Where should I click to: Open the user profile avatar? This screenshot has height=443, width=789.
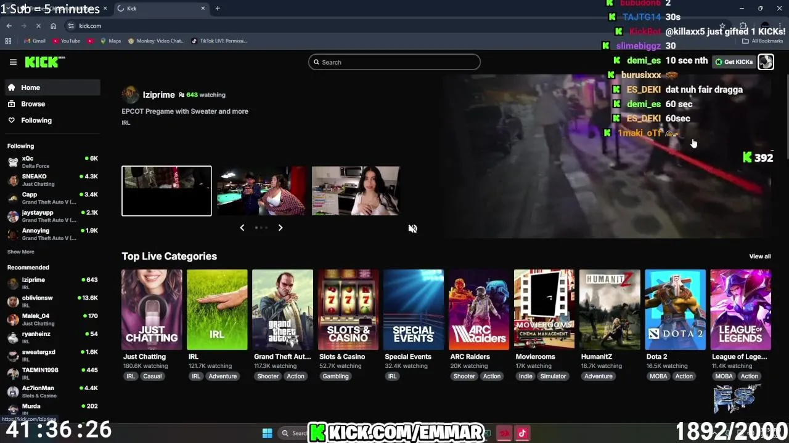click(x=766, y=62)
